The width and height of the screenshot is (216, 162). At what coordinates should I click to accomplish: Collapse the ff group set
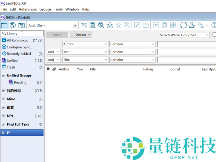point(3,133)
